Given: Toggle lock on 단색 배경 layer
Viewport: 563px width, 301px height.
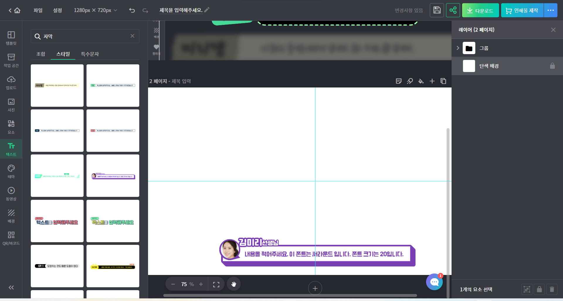Looking at the screenshot, I should point(552,66).
